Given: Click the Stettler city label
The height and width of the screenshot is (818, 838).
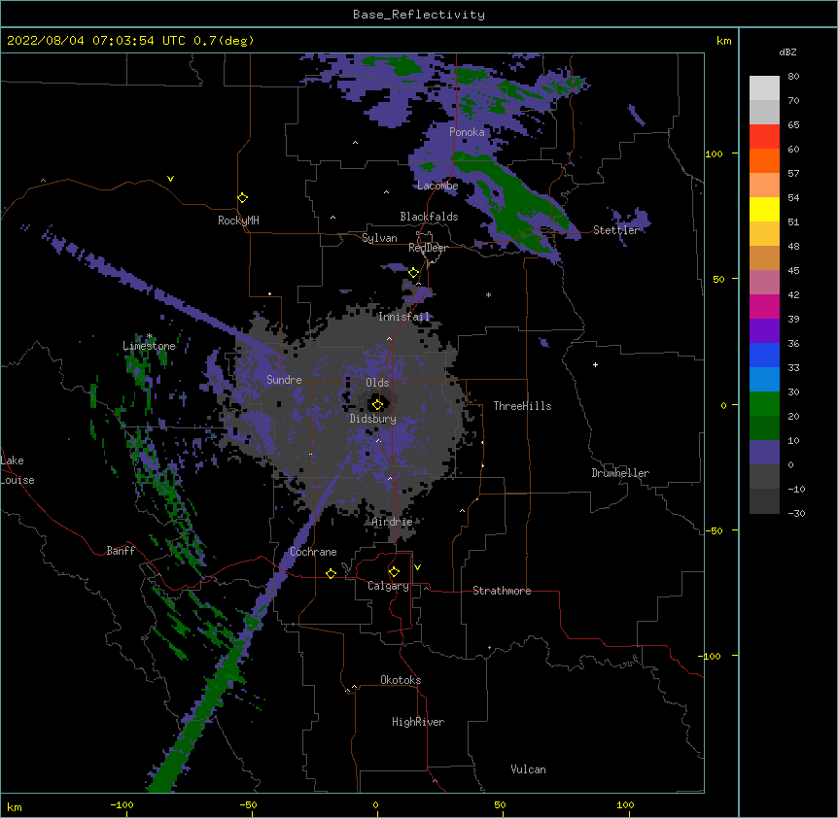Looking at the screenshot, I should click(616, 230).
